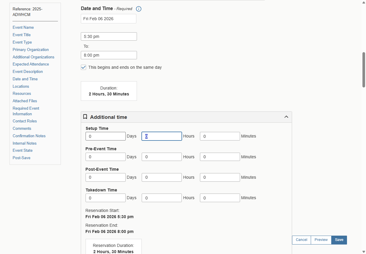The image size is (366, 254).
Task: Click Reservation Start value 'Fri Feb 06 2026 5:30 pm'
Action: (x=109, y=217)
